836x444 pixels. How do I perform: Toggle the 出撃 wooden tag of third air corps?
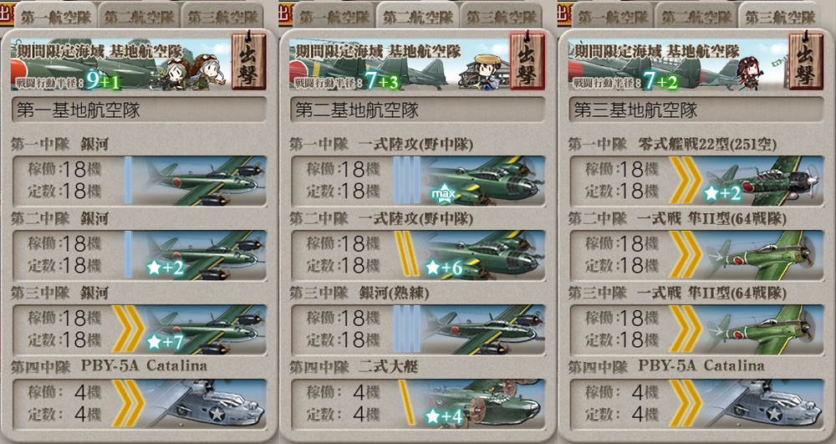[806, 61]
